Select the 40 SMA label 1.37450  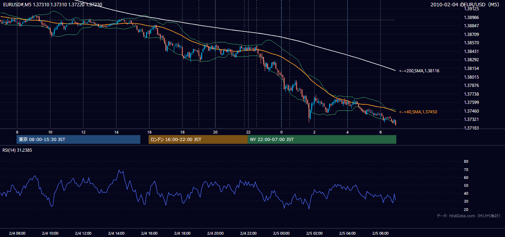pos(418,112)
